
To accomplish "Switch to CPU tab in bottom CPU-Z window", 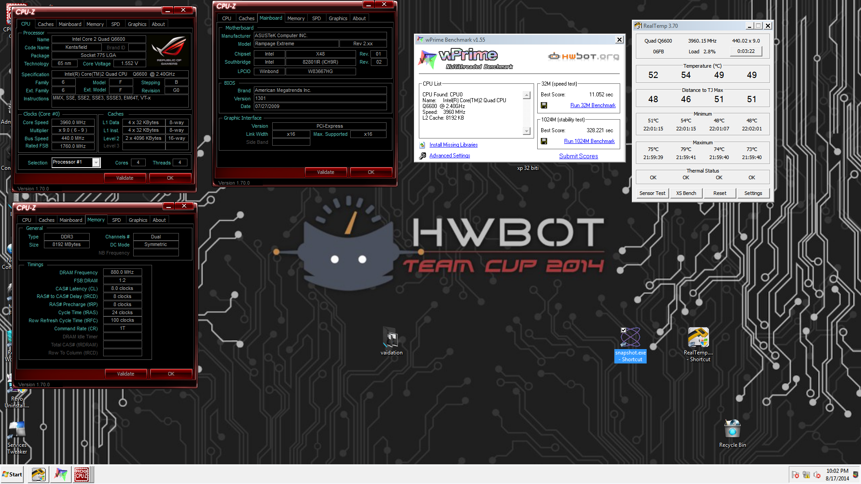I will (x=27, y=220).
